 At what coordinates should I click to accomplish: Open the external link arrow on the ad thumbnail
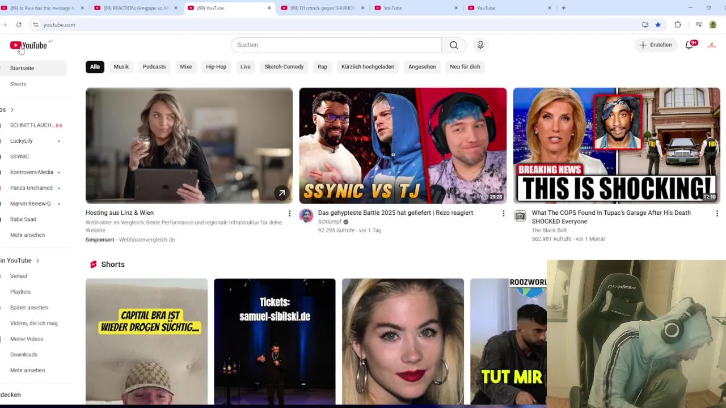point(281,193)
